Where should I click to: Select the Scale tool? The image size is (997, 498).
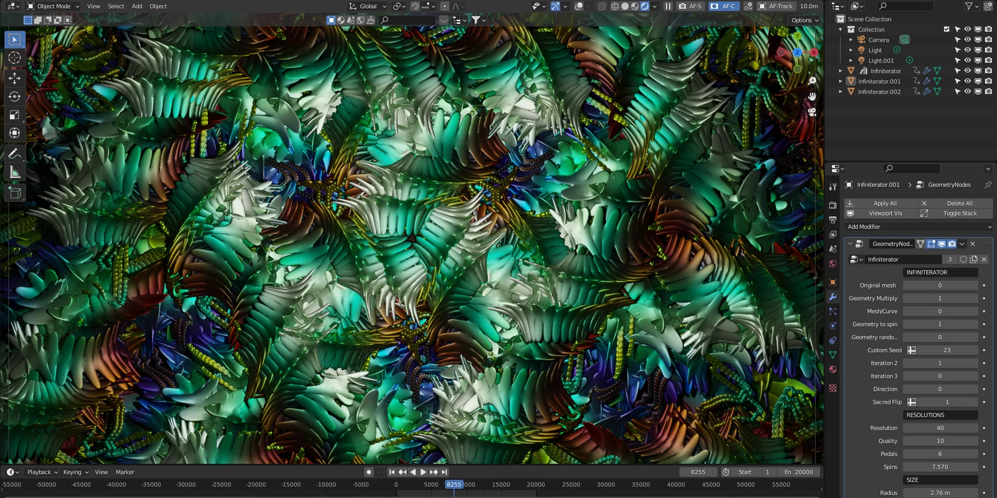(15, 115)
